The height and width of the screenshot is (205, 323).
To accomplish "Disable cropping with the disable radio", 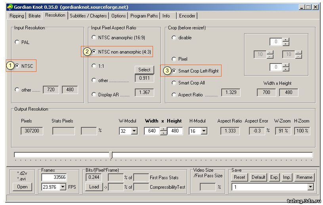I will point(174,38).
